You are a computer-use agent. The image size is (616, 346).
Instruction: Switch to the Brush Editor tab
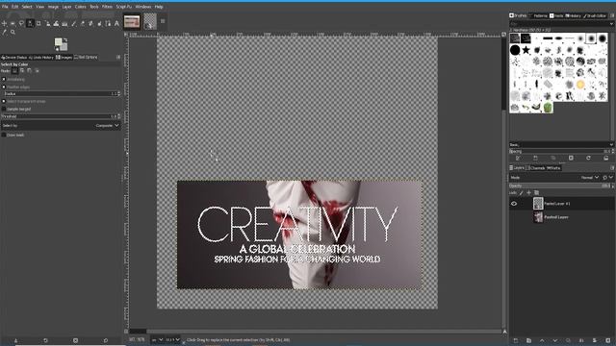[x=595, y=15]
